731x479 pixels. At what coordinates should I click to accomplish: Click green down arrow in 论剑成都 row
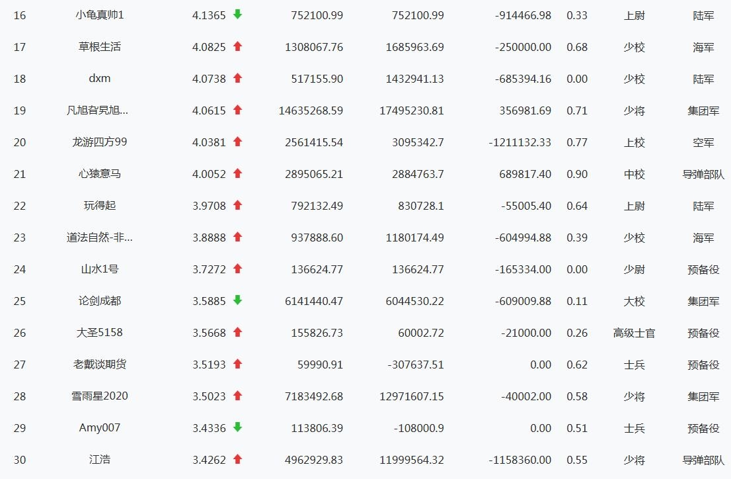(x=237, y=300)
